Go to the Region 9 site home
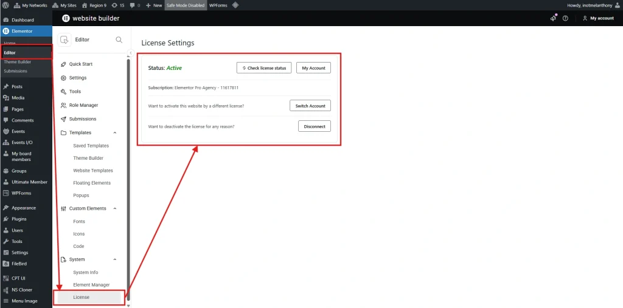This screenshot has height=308, width=623. [94, 5]
